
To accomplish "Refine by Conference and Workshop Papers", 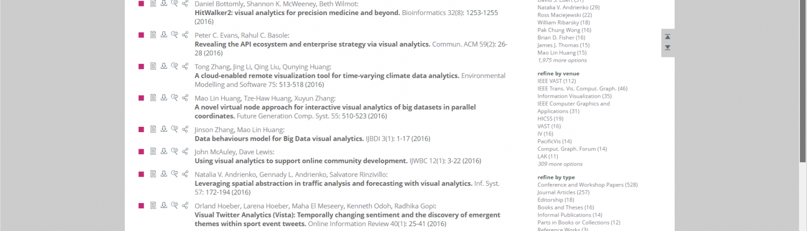I will click(587, 185).
